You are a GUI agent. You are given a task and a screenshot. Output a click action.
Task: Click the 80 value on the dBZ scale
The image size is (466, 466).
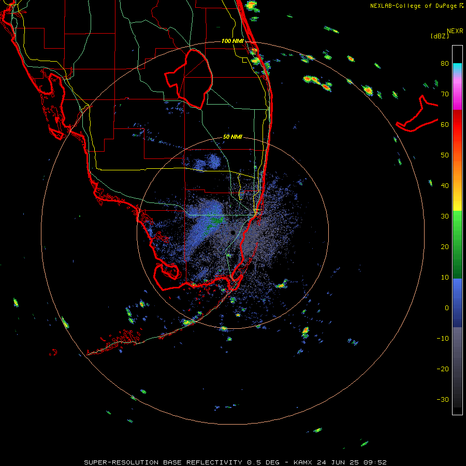[x=445, y=63]
